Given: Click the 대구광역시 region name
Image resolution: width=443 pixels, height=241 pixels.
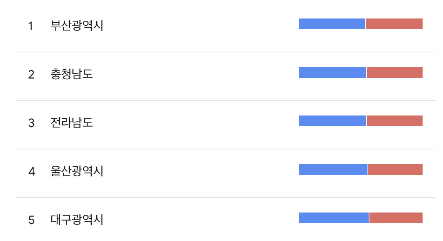Looking at the screenshot, I should point(77,220).
